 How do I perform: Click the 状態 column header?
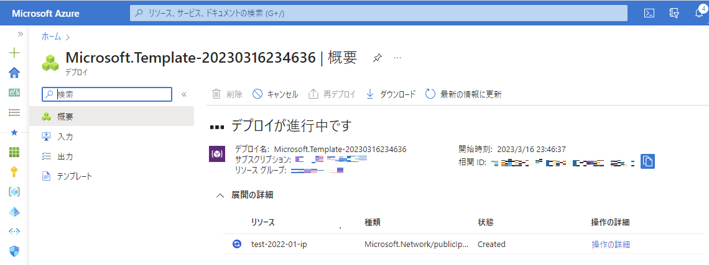click(x=485, y=222)
